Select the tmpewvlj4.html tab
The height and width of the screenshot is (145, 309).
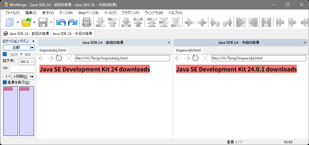[188, 50]
